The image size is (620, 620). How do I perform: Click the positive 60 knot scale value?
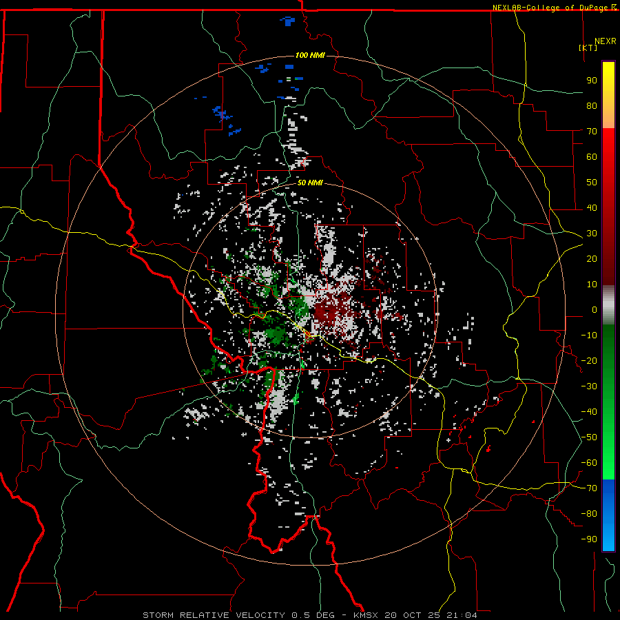[x=592, y=157]
